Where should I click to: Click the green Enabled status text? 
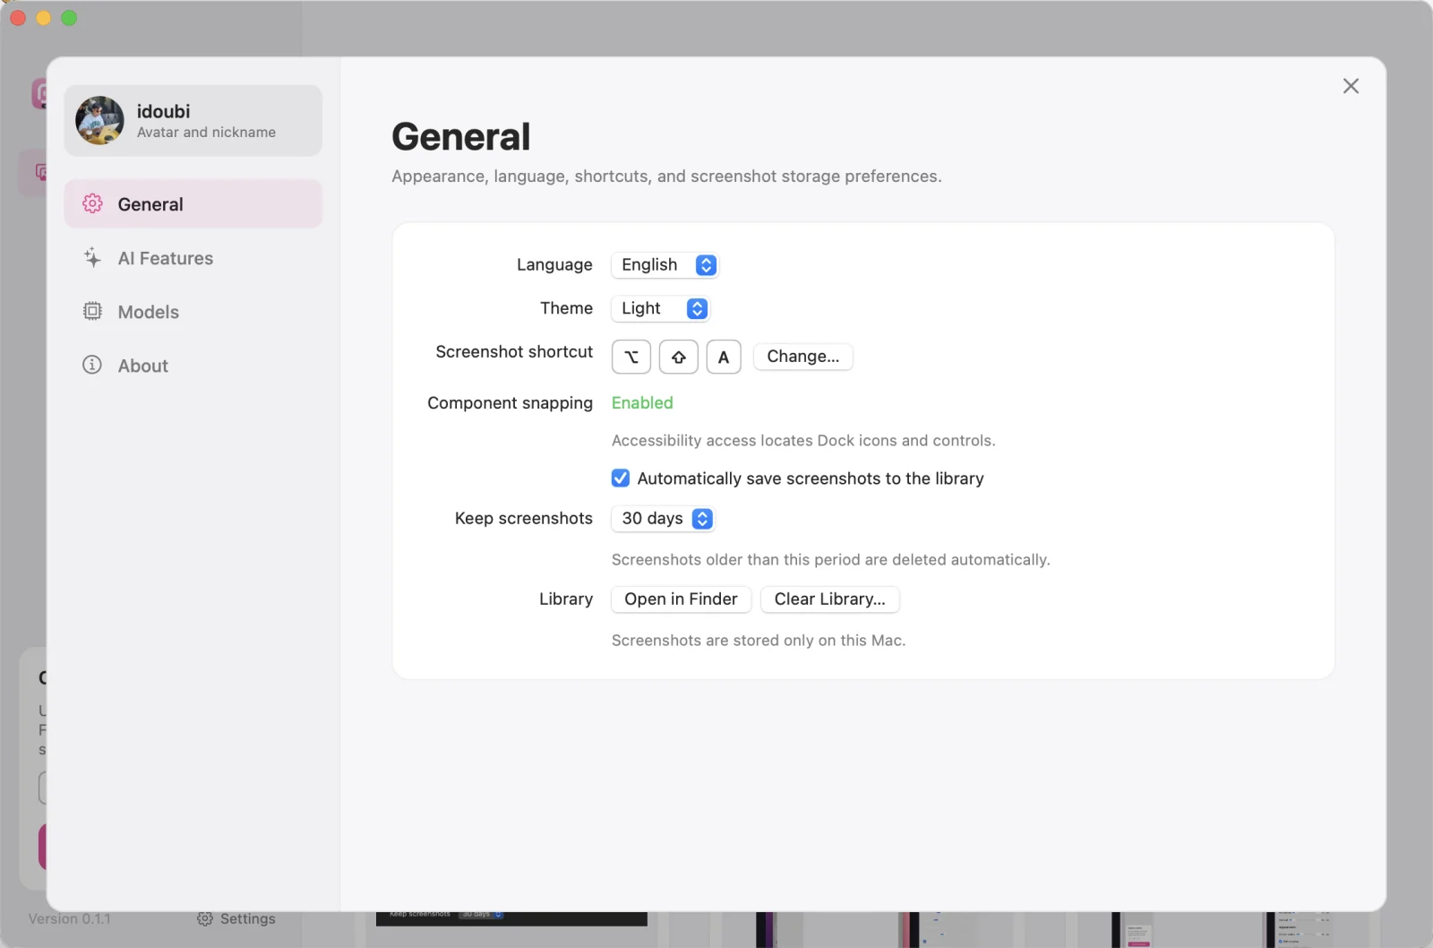point(642,403)
